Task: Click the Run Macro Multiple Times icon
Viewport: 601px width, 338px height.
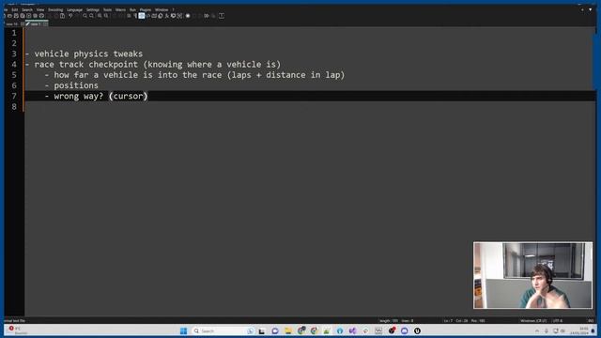Action: tap(207, 16)
